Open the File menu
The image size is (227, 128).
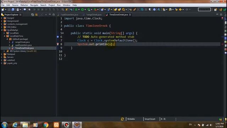tap(3, 5)
